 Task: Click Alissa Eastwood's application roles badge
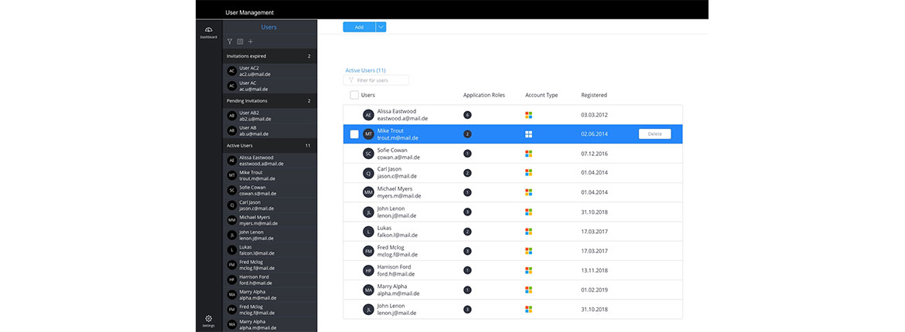tap(467, 115)
